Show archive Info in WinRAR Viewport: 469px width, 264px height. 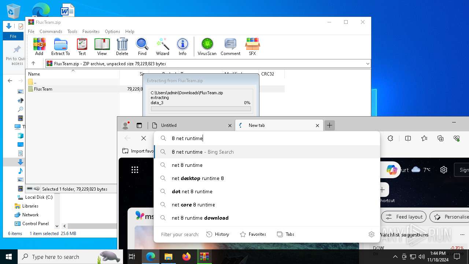[182, 47]
